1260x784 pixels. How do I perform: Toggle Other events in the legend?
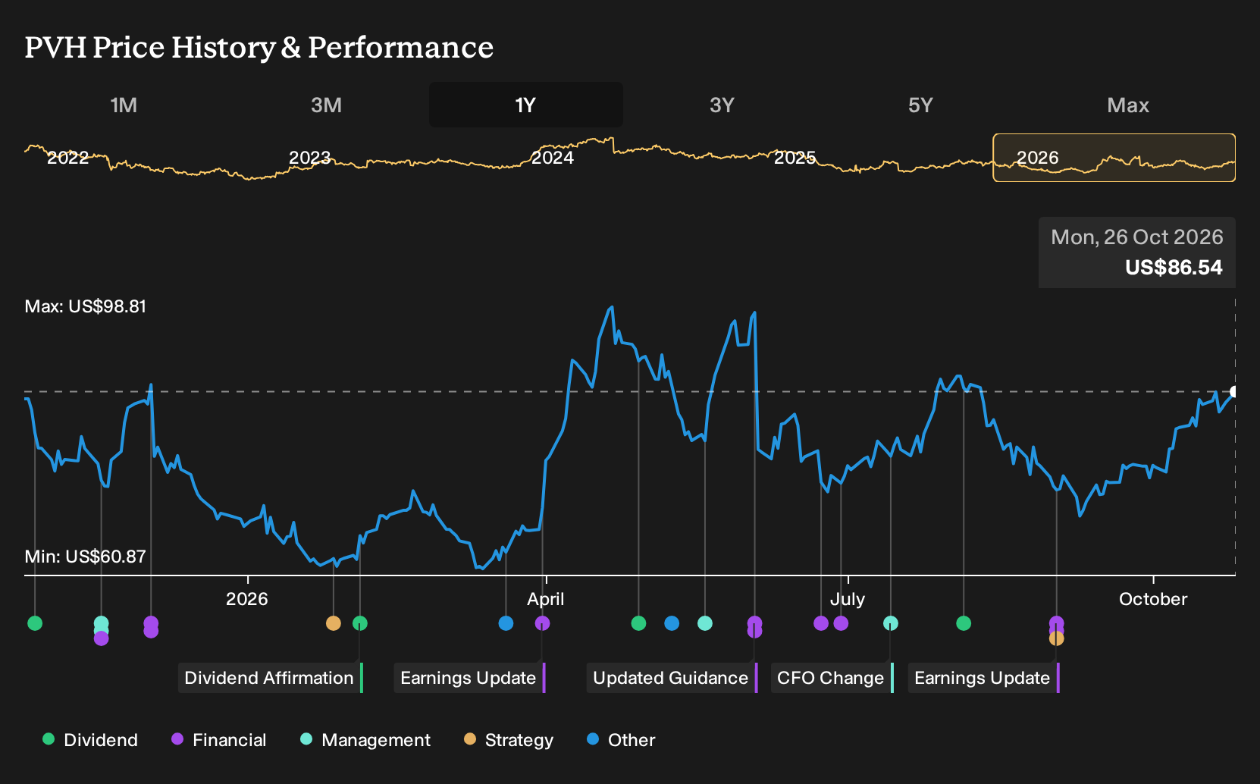(x=621, y=740)
